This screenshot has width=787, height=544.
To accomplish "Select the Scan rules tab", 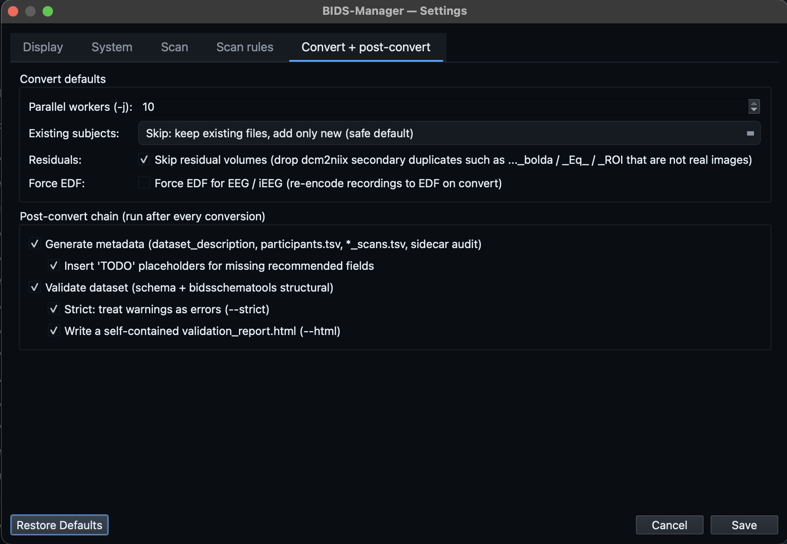I will [x=245, y=47].
